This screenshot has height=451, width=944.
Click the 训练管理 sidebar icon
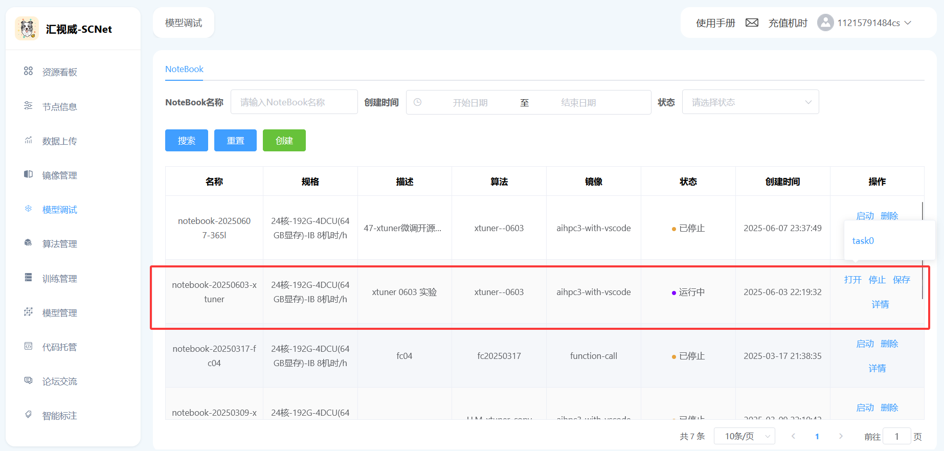coord(28,278)
